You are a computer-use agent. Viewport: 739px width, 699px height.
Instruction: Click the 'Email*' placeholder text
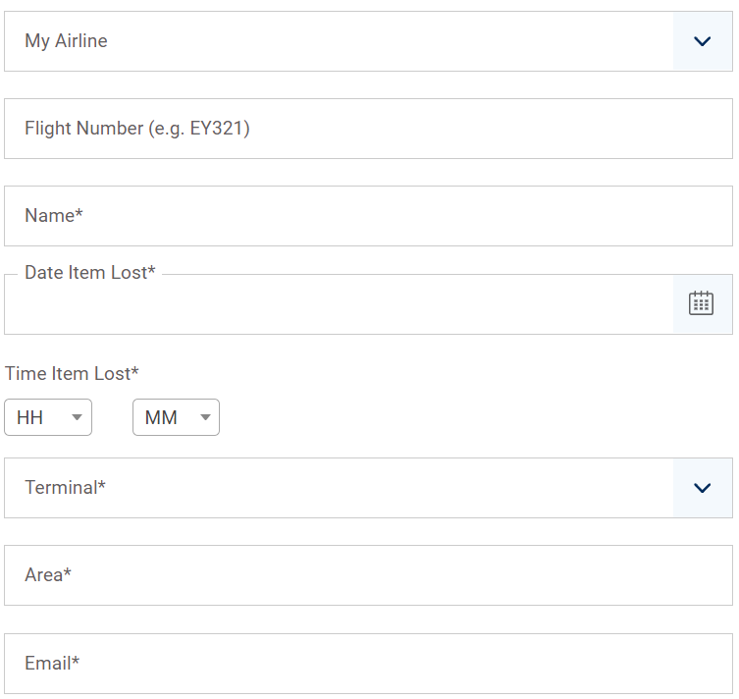(x=52, y=664)
